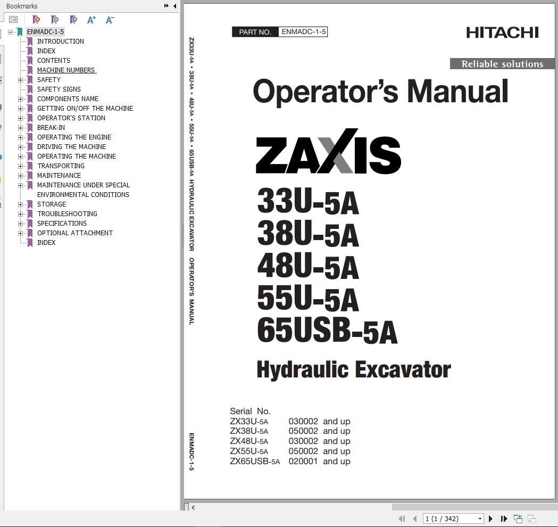Image resolution: width=558 pixels, height=527 pixels.
Task: Open the SAFETY SIGNS bookmark
Action: (59, 89)
